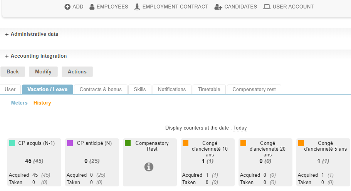Click the User Account laptop icon
Screen dimensions: 351x191
coord(267,7)
